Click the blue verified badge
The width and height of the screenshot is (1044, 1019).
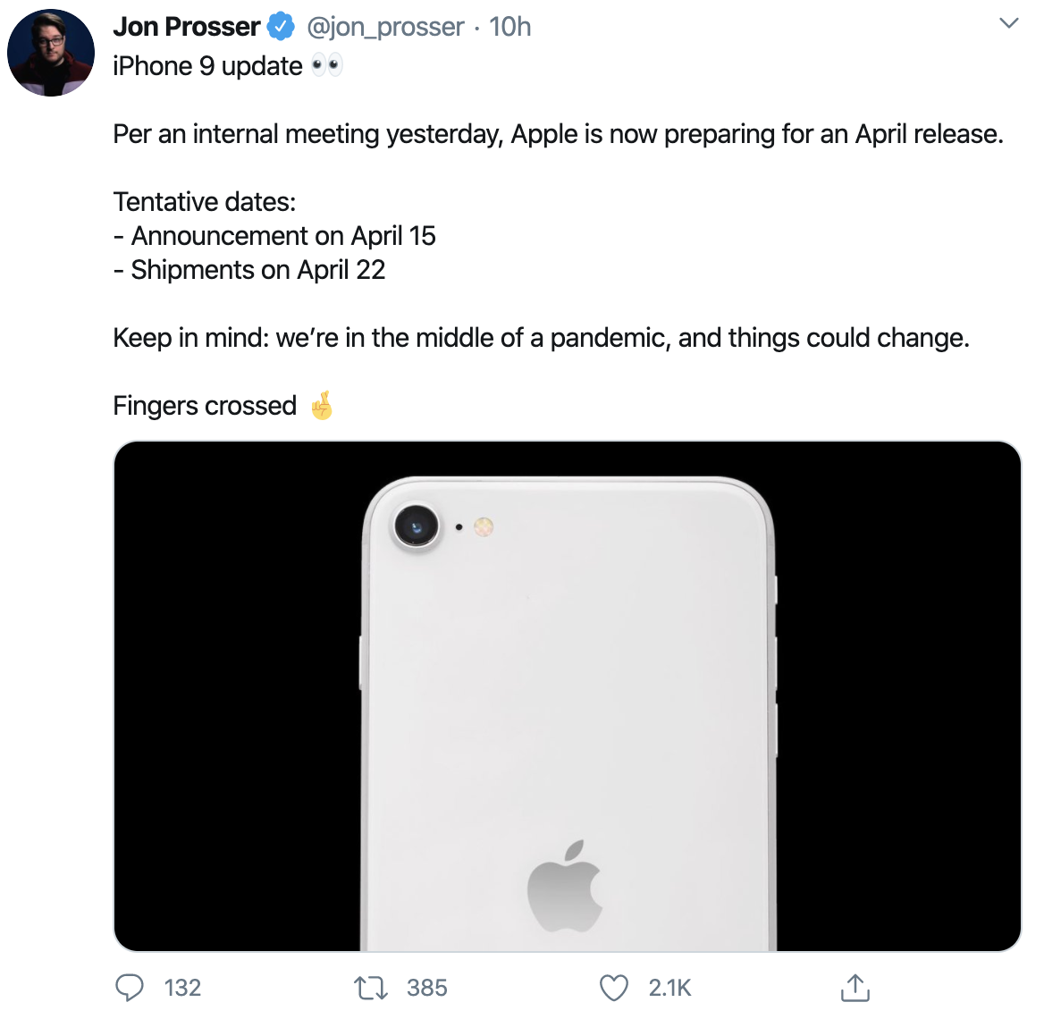pyautogui.click(x=282, y=27)
